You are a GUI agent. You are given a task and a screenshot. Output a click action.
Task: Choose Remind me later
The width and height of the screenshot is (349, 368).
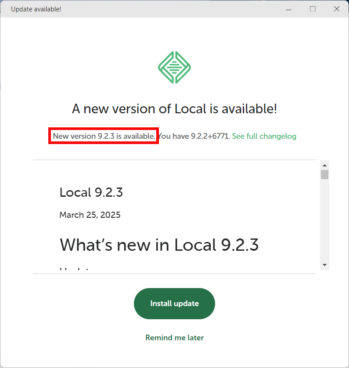tap(175, 338)
